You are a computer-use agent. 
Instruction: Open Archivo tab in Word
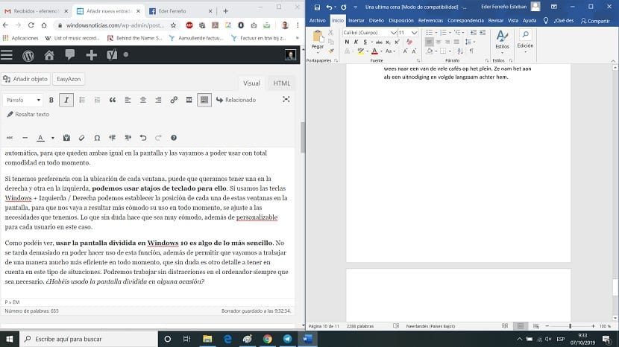tap(318, 21)
